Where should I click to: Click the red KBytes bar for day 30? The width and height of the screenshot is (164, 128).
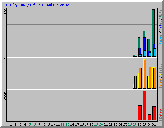point(149,117)
